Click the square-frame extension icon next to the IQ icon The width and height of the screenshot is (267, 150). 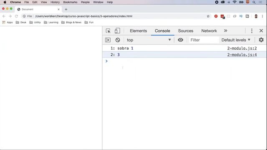(x=247, y=16)
